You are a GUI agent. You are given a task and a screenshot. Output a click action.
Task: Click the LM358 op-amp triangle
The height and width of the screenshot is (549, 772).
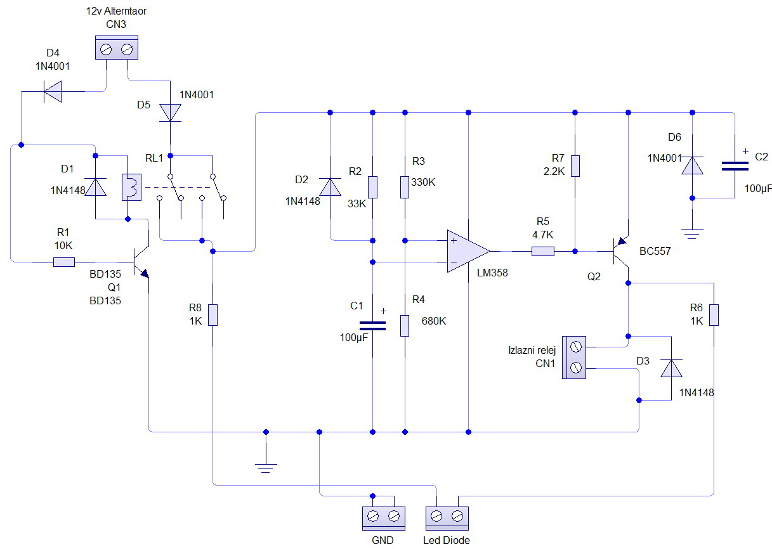click(468, 251)
